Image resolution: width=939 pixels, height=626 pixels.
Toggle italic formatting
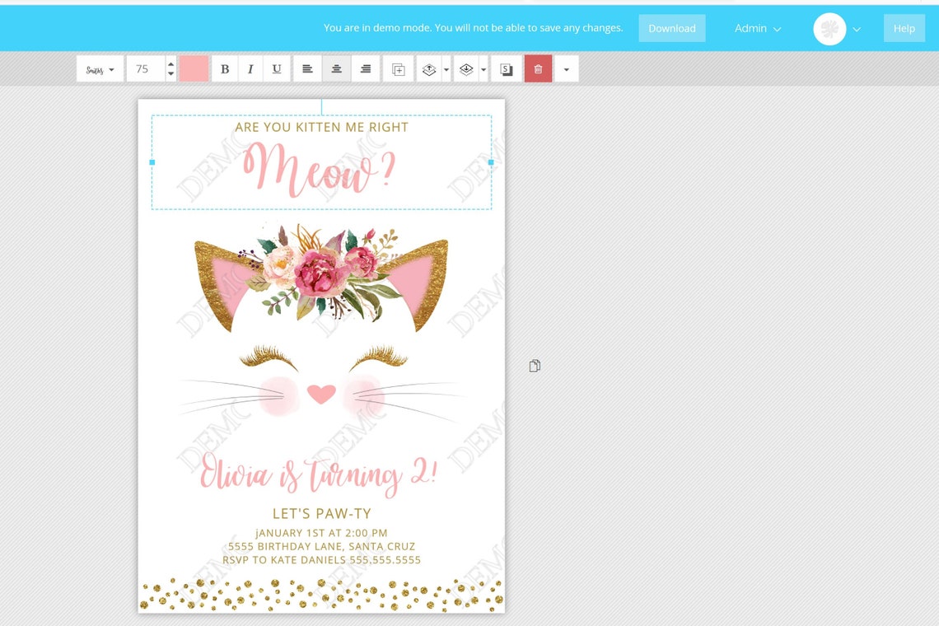250,68
